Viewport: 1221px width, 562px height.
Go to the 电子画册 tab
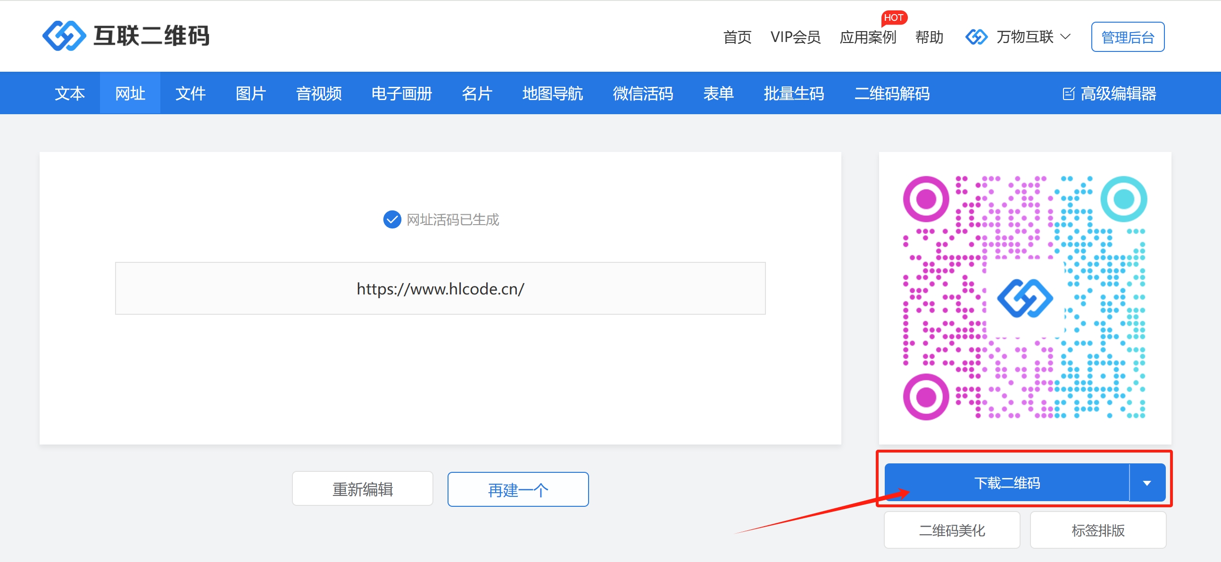click(x=401, y=93)
